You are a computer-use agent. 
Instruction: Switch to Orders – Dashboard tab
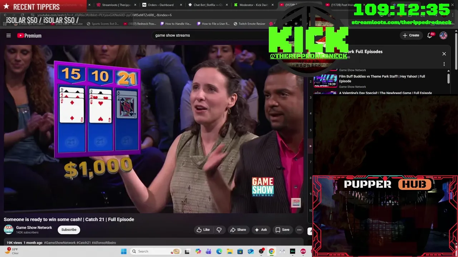[161, 5]
